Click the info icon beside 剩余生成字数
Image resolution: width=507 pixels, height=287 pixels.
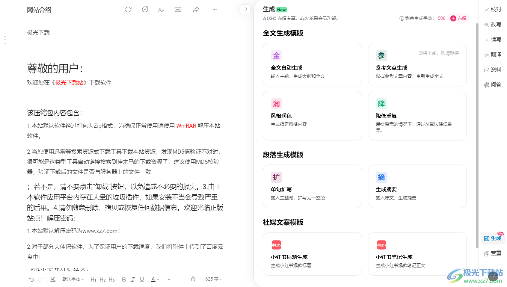[402, 18]
